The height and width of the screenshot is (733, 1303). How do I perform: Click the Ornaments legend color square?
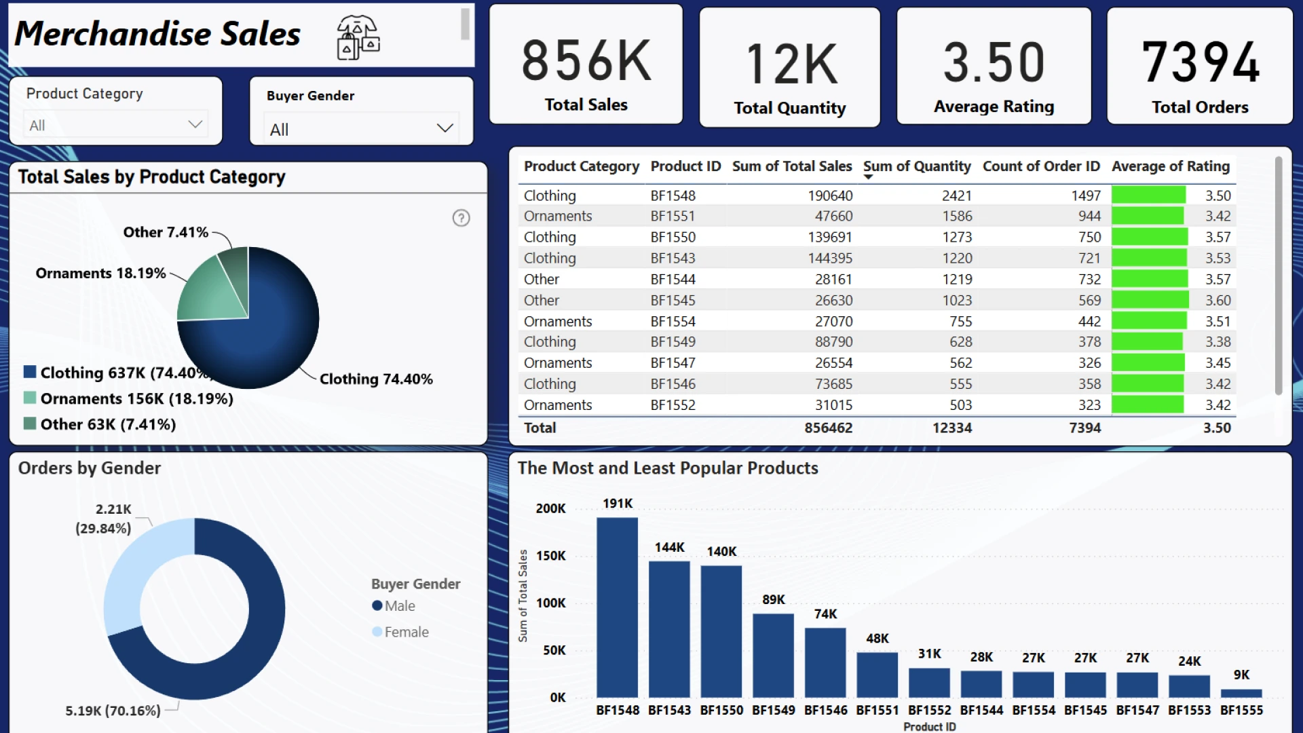30,398
